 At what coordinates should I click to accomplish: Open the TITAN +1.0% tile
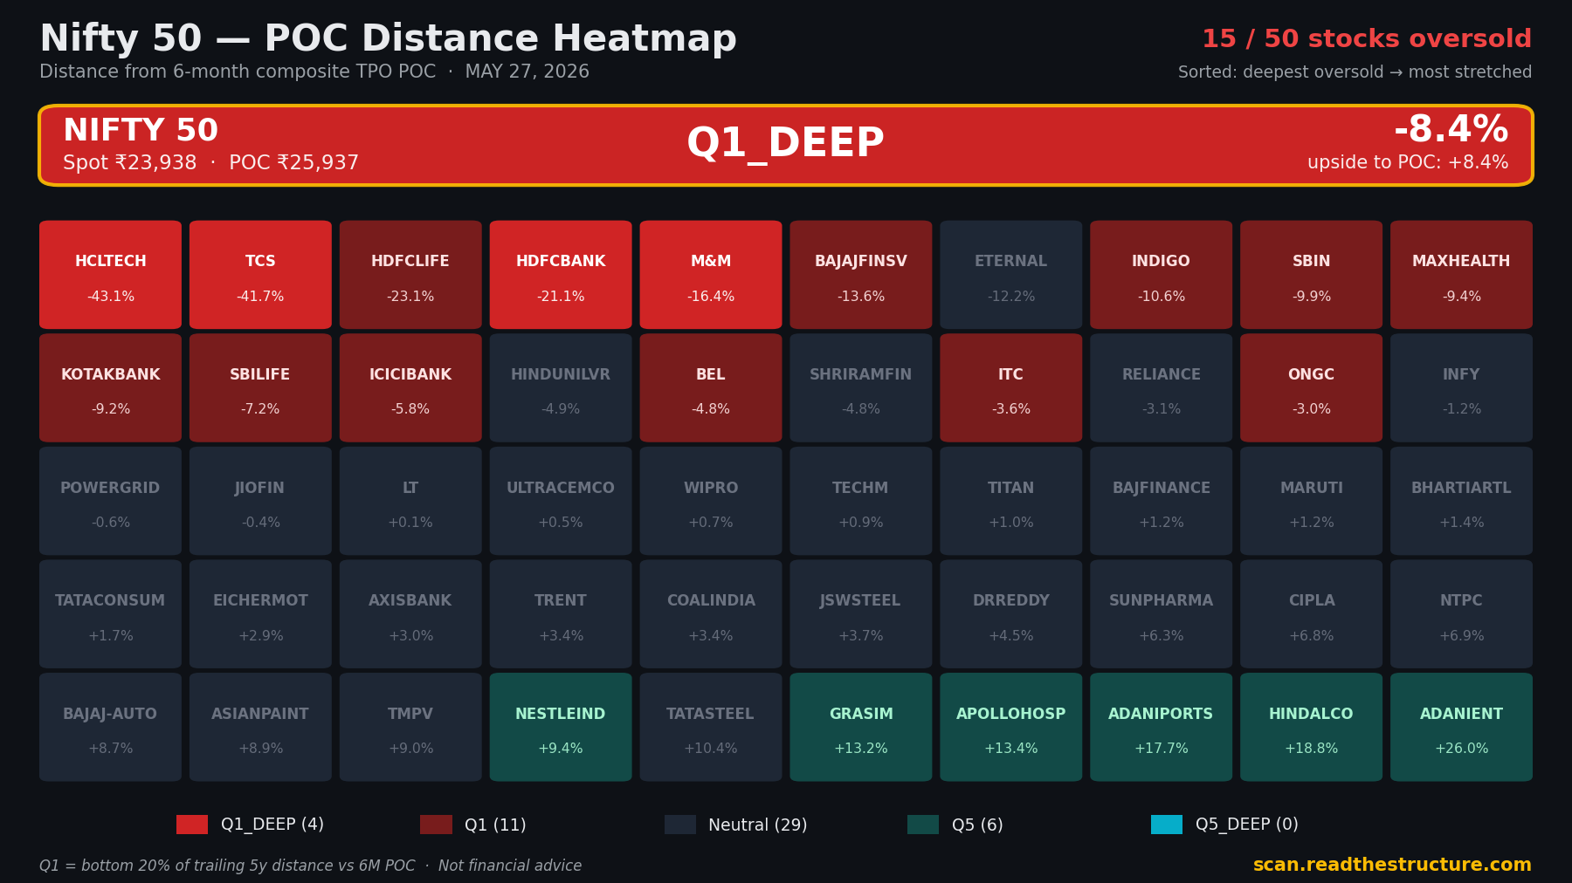(x=1011, y=501)
